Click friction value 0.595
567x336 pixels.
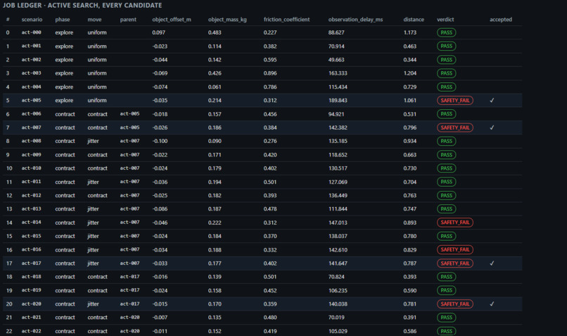(x=270, y=60)
